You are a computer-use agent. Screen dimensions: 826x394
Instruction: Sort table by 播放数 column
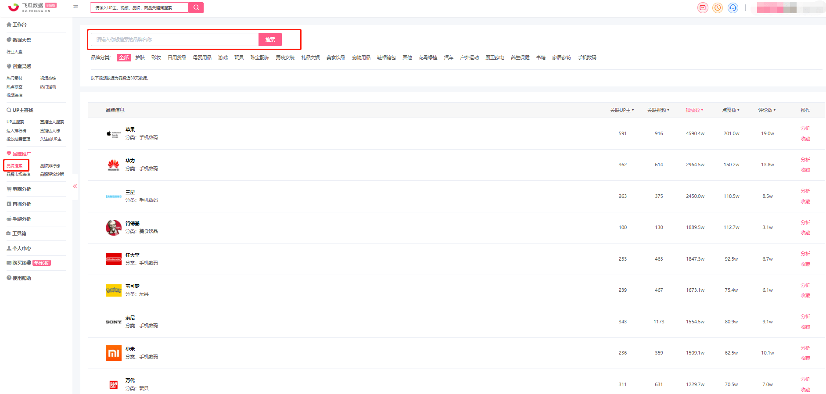694,110
